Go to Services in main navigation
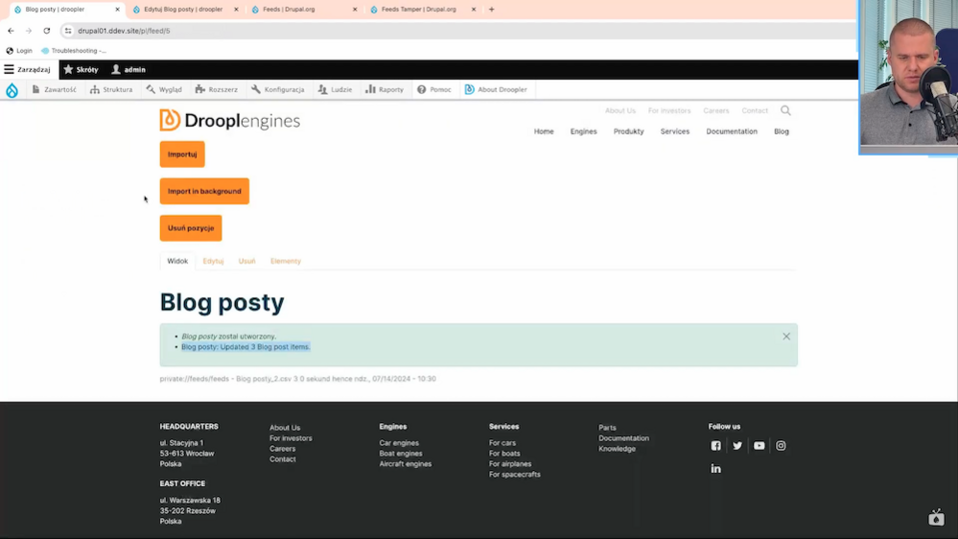The width and height of the screenshot is (958, 539). pos(674,131)
